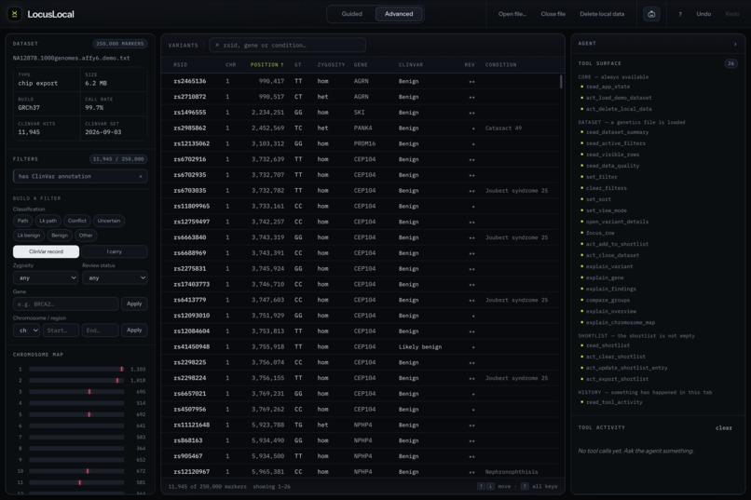Sort by the ZYGOSITY column header

[x=331, y=64]
